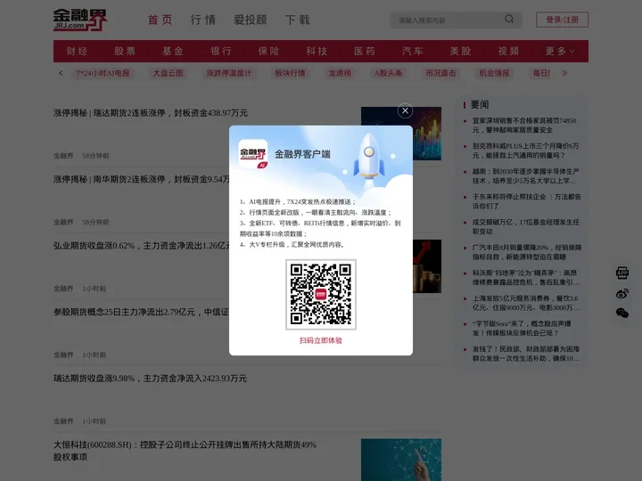Open article 瑞达期货2连板涨停 headline
The image size is (642, 481).
point(151,113)
